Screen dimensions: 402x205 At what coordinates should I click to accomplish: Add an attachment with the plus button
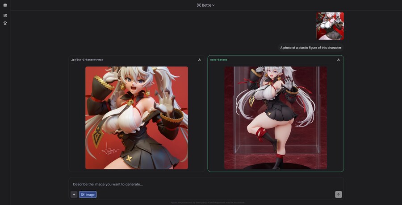74,194
